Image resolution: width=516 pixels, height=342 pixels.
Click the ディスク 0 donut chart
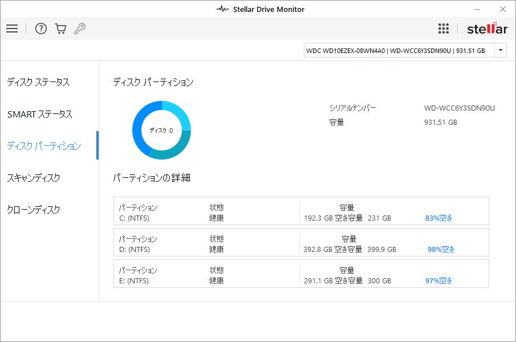[x=162, y=130]
